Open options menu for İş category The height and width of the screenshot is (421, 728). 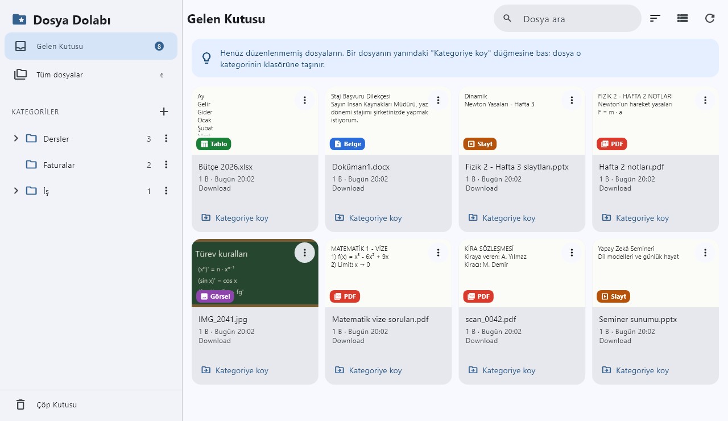pyautogui.click(x=166, y=191)
